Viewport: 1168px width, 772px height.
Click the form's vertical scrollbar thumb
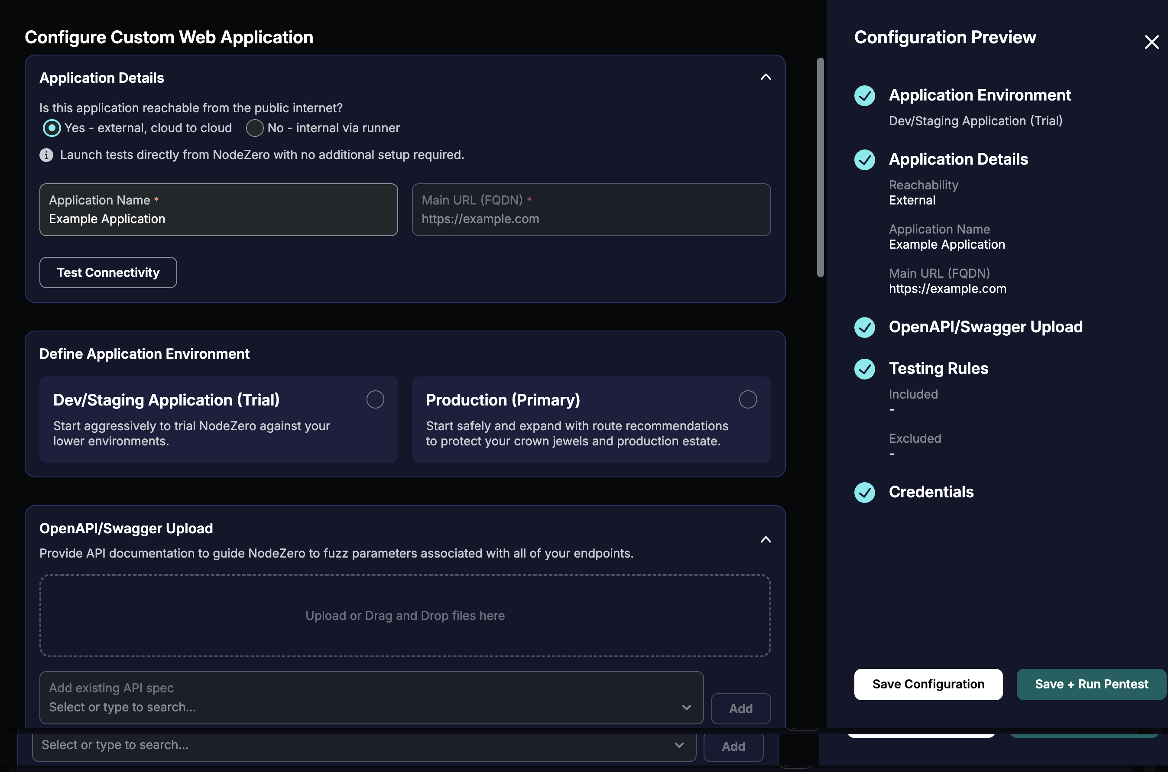(820, 167)
